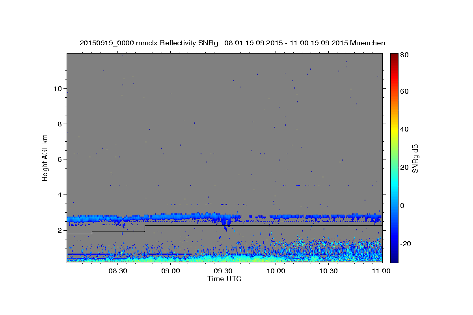473x315 pixels.
Task: Click the colorbar value 40
Action: 404,129
